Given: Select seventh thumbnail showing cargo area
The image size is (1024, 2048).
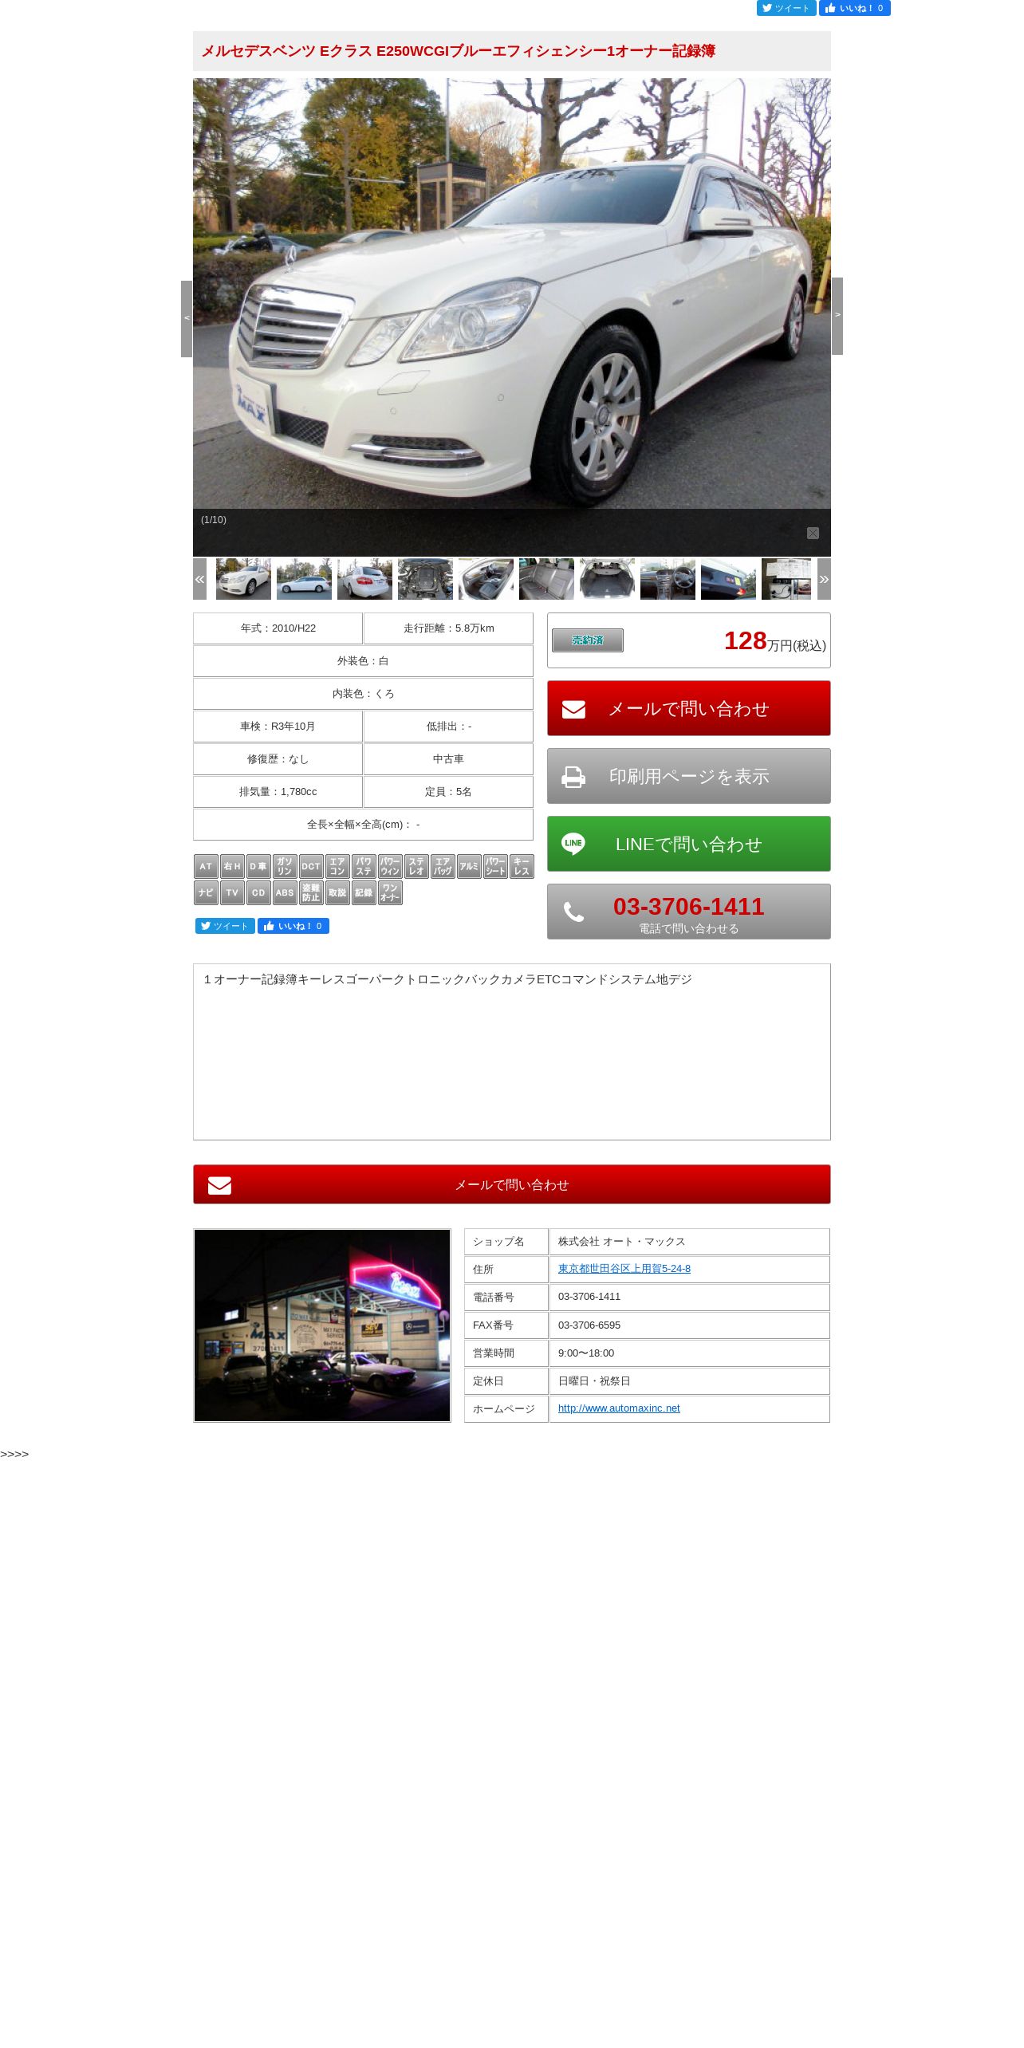Looking at the screenshot, I should point(607,579).
